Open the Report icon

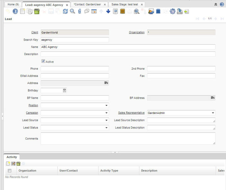click(x=115, y=11)
